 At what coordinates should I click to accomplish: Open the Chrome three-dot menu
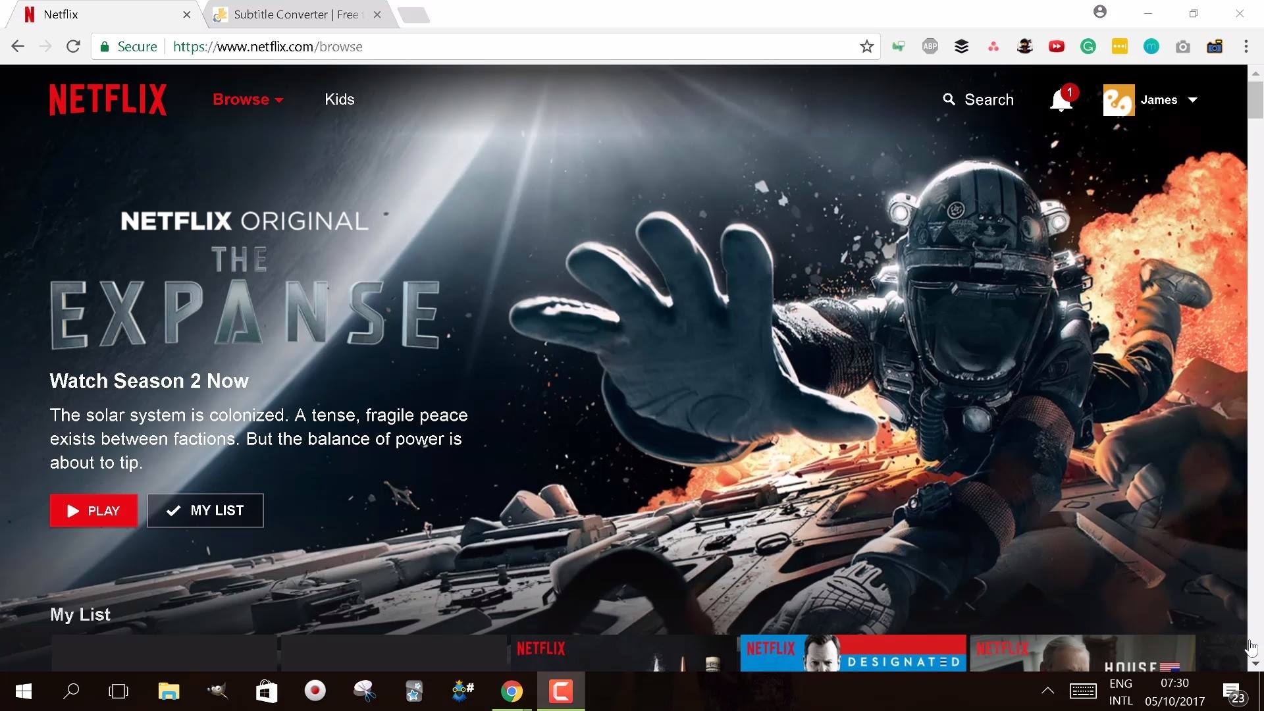(1246, 47)
